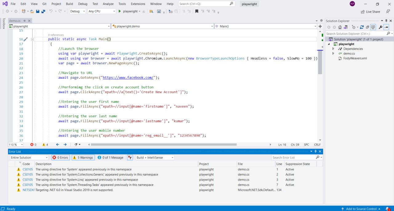Viewport: 394px width, 211px height.
Task: Click Collapse All in Solution Explorer
Action: 367,27
